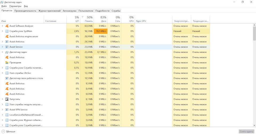Sort by the Память column header
The image size is (256, 136).
87,19
